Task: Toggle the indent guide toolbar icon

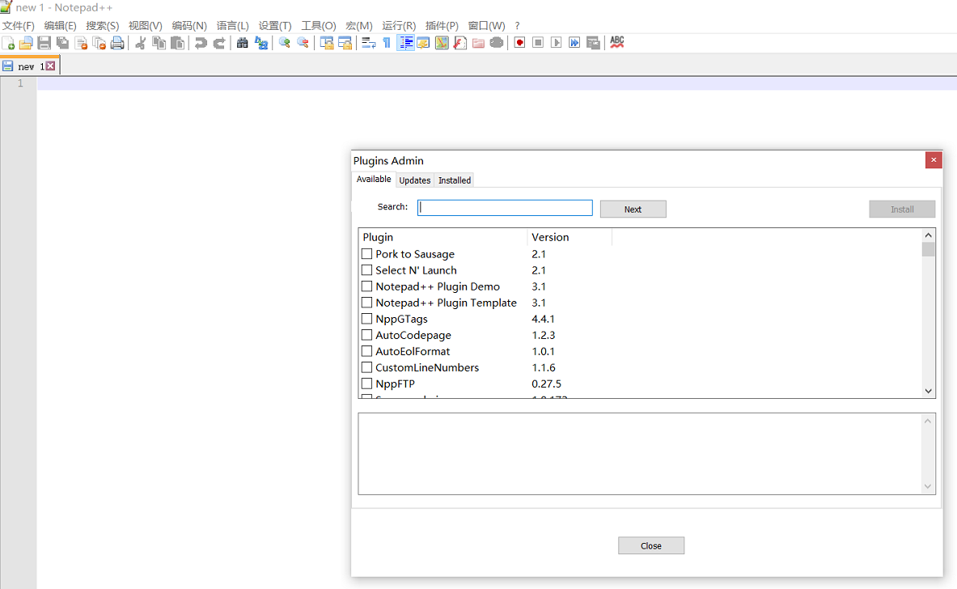Action: pos(405,43)
